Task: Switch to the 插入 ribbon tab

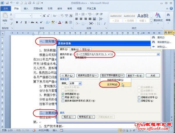Action: click(26, 8)
